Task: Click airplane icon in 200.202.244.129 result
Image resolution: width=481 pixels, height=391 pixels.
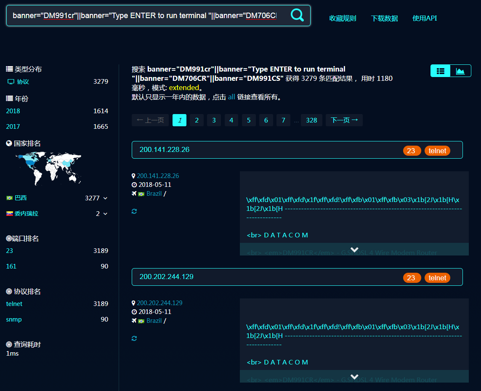Action: (x=134, y=321)
